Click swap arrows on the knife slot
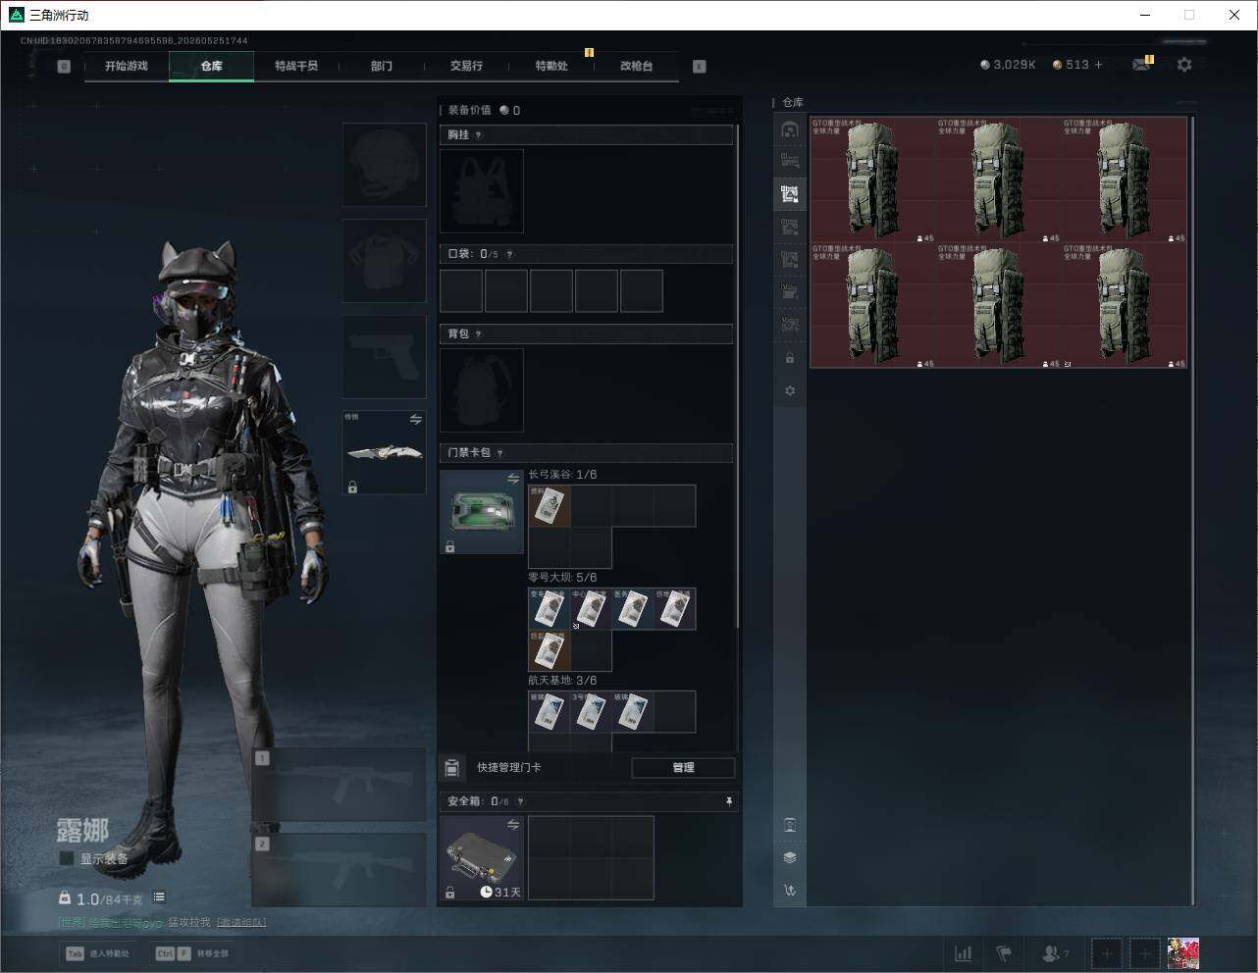 (x=415, y=420)
